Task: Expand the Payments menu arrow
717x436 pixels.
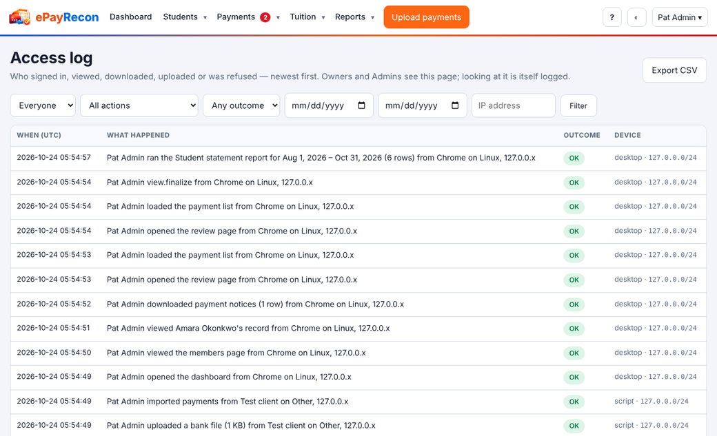Action: tap(278, 18)
